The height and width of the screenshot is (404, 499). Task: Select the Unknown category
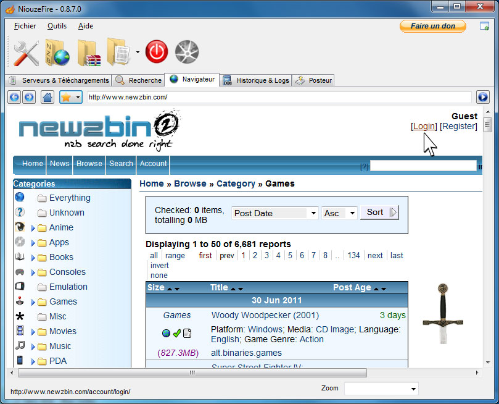pyautogui.click(x=67, y=213)
